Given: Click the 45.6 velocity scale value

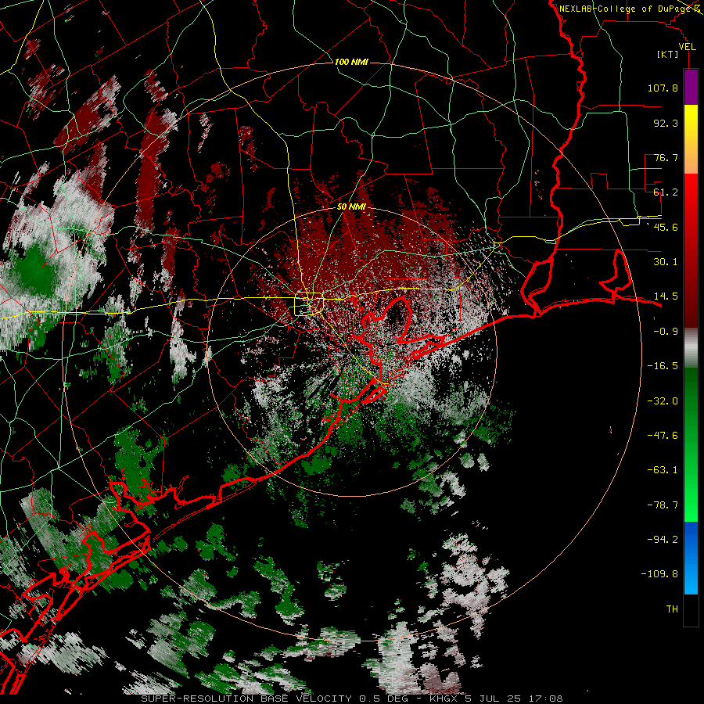Looking at the screenshot, I should 666,227.
